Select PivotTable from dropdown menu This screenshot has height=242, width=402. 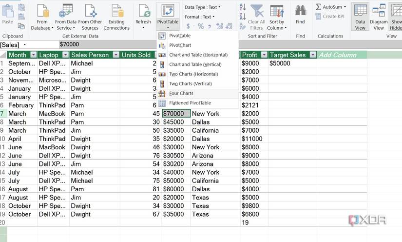[198, 36]
